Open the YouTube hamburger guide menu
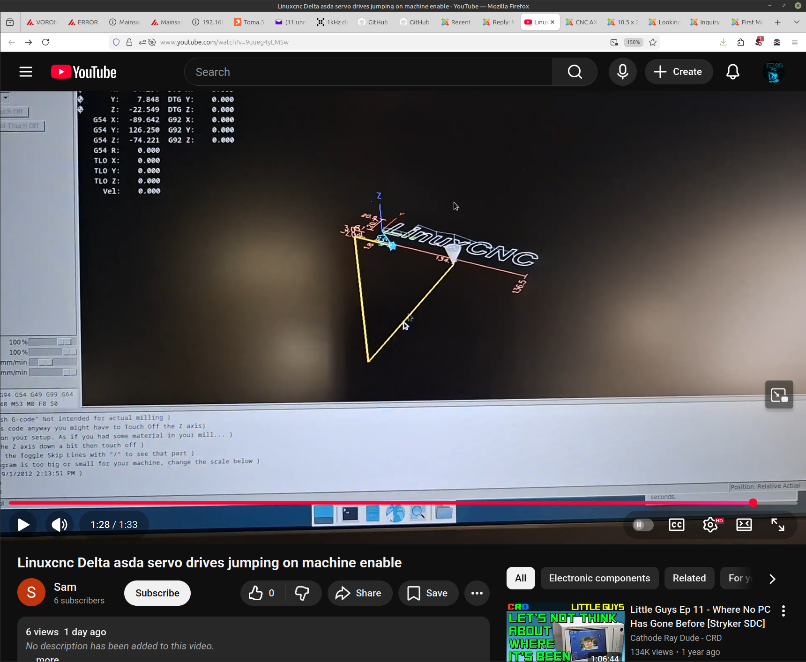806x662 pixels. tap(26, 72)
